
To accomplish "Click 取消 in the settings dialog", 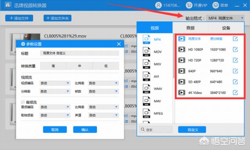I will point(55,129).
